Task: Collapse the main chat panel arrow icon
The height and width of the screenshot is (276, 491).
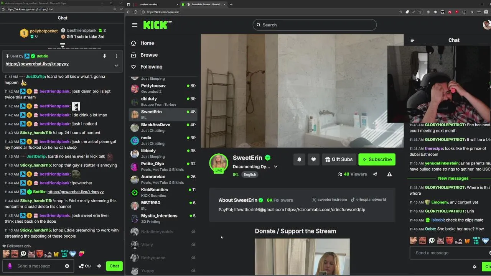Action: (x=412, y=40)
